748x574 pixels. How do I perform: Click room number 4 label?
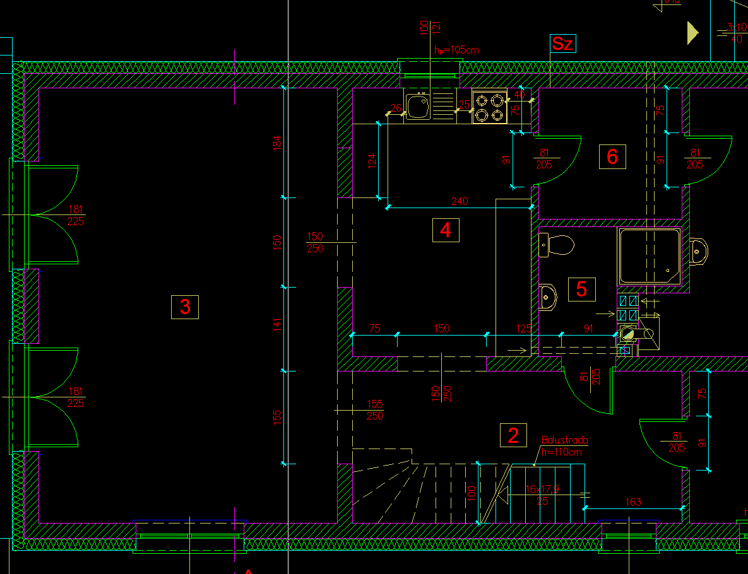(446, 230)
